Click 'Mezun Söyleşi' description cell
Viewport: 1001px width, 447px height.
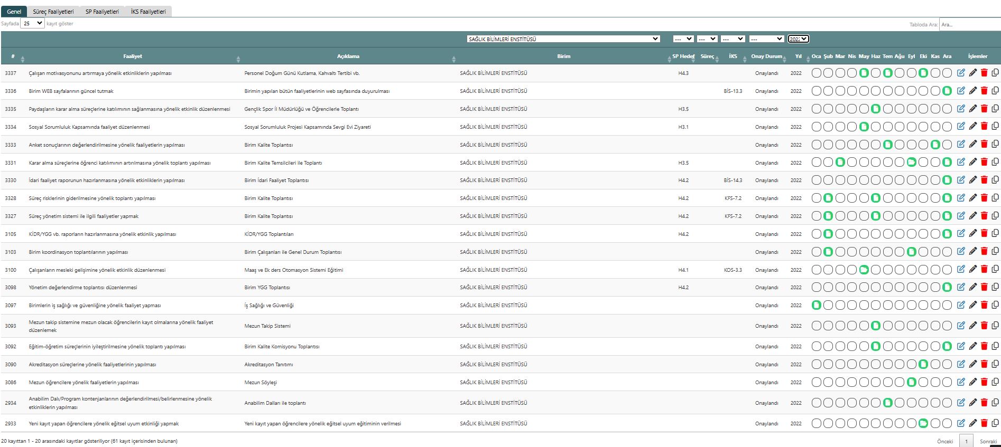261,383
